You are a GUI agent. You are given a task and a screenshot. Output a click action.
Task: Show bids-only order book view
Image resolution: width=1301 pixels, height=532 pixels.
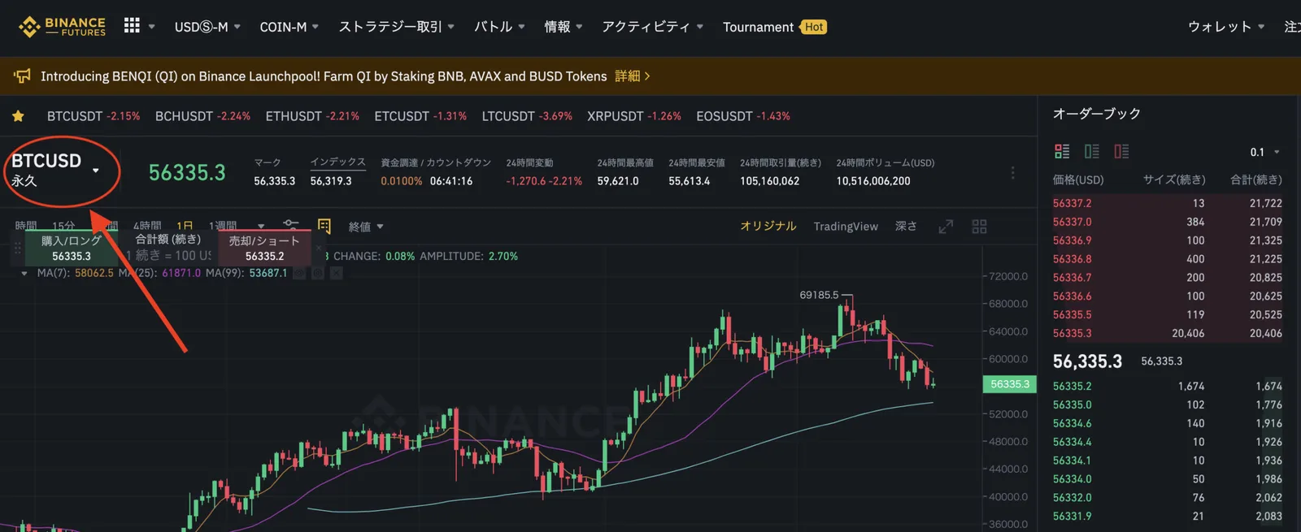coord(1092,151)
